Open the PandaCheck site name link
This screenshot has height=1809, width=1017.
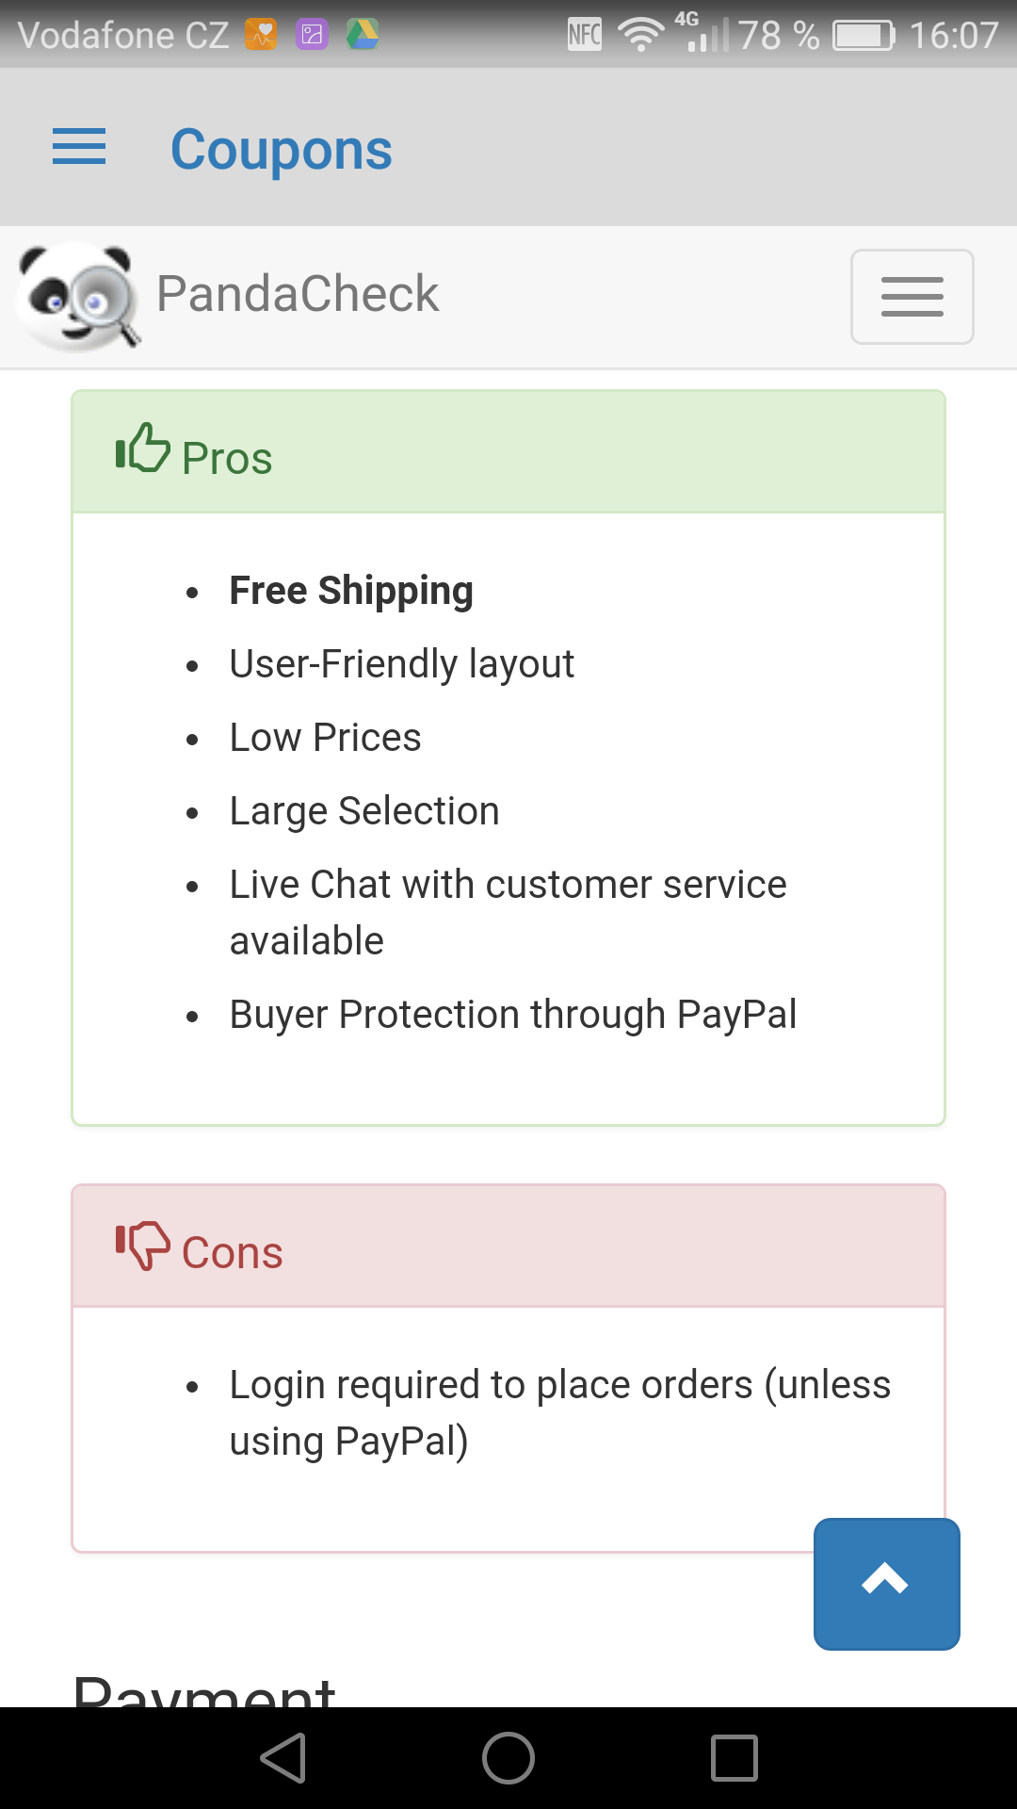[298, 294]
